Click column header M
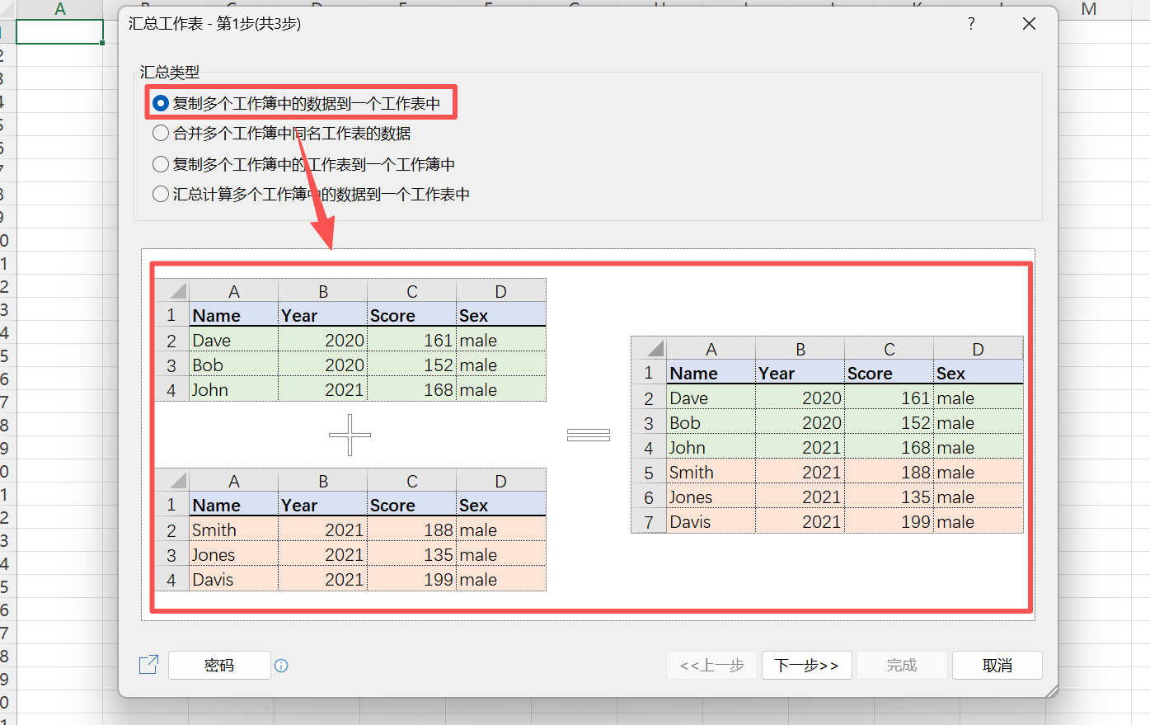The height and width of the screenshot is (725, 1150). pos(1088,9)
